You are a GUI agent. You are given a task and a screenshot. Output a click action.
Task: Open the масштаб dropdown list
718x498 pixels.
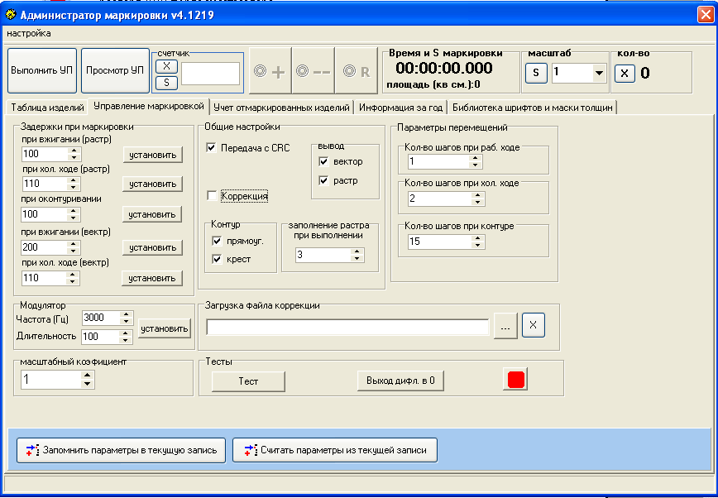pos(599,74)
